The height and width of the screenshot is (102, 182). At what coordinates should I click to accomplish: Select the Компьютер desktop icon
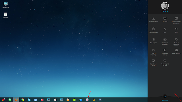point(6,5)
